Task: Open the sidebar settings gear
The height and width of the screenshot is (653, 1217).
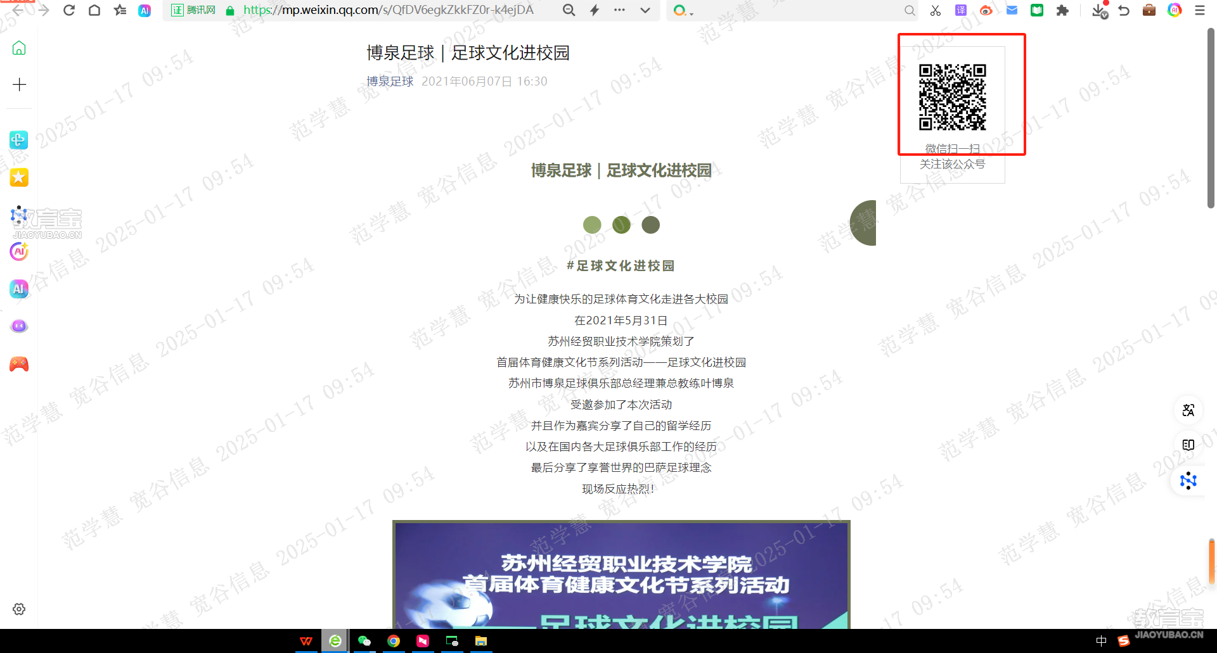Action: click(x=19, y=609)
